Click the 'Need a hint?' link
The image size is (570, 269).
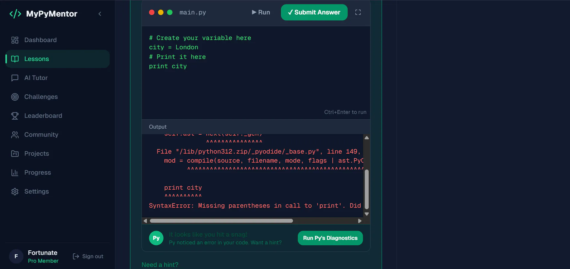160,265
